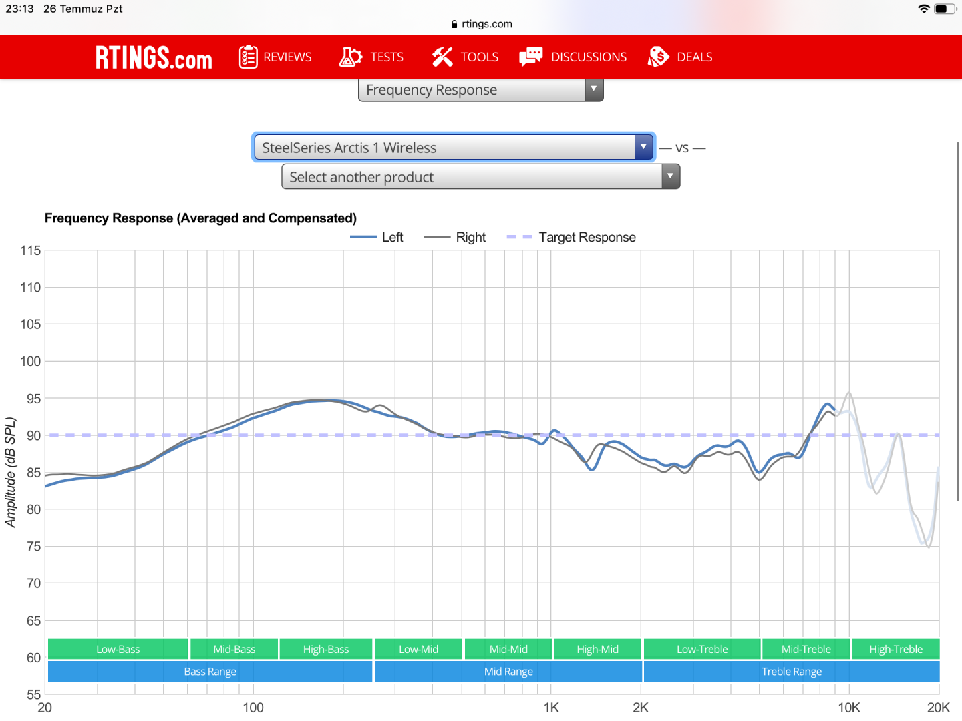
Task: Go to the RTINGS.com home logo
Action: (154, 57)
